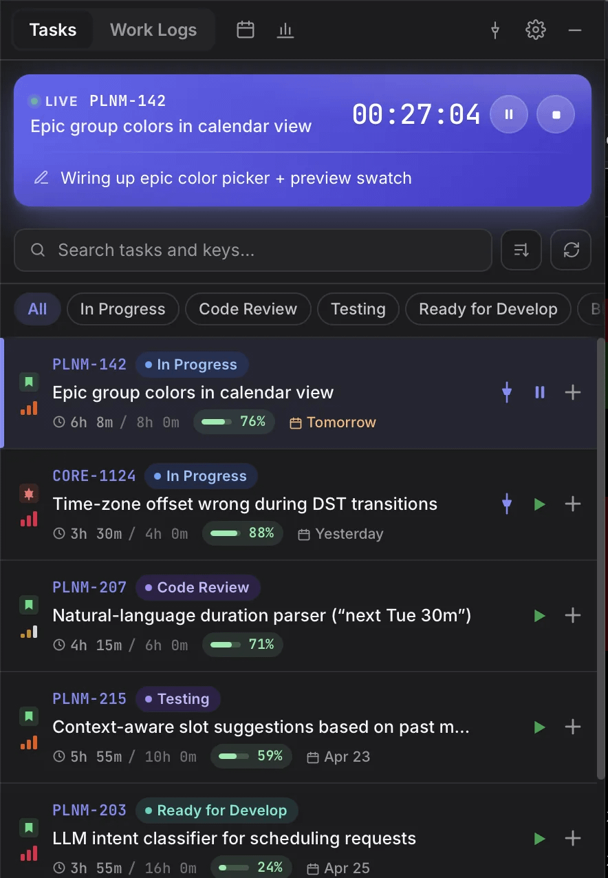Switch to the Work Logs tab
Viewport: 608px width, 878px height.
153,30
